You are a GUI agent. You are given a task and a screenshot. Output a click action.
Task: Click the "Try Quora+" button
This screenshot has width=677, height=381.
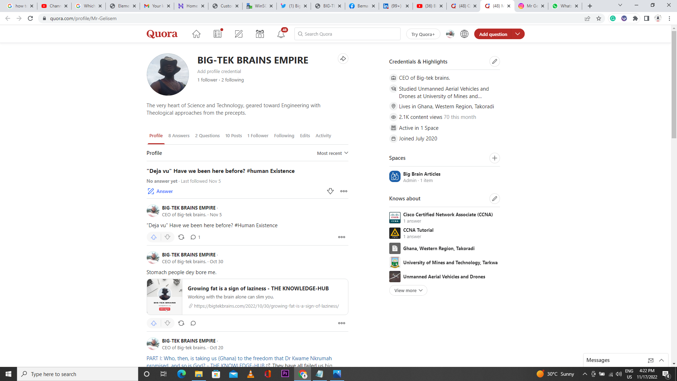pos(423,34)
